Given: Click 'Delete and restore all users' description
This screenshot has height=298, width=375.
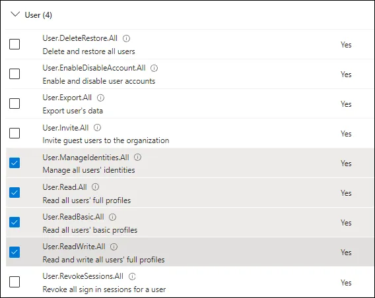Looking at the screenshot, I should 88,51.
